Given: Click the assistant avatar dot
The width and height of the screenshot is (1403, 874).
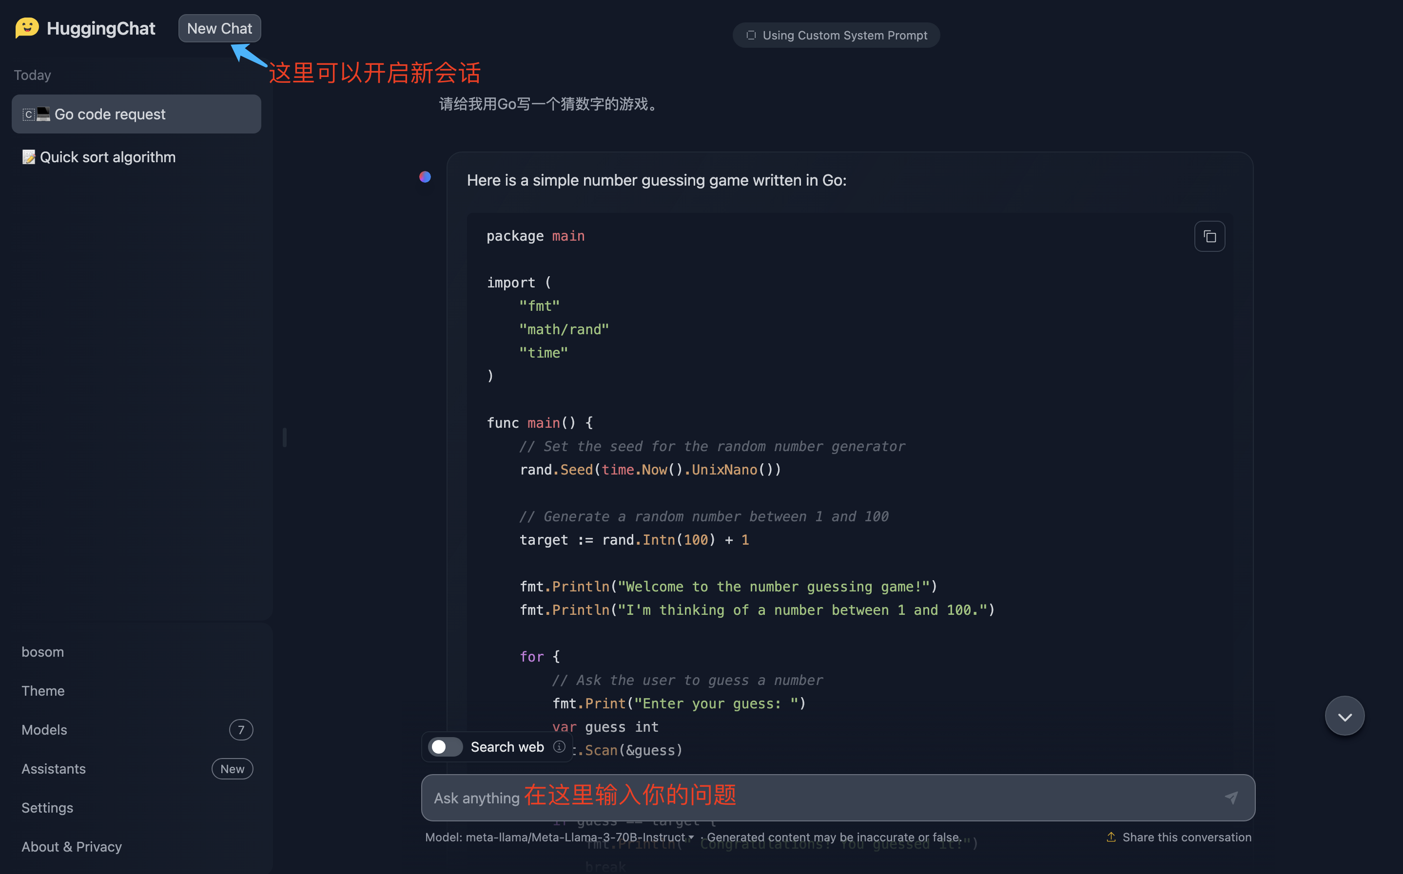Looking at the screenshot, I should (425, 177).
